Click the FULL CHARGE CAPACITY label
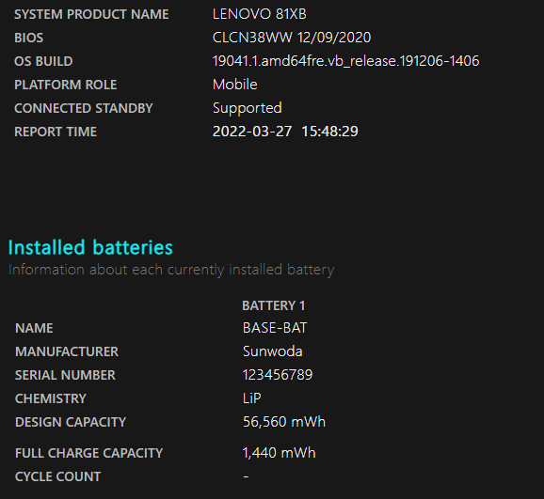This screenshot has height=499, width=544. tap(88, 453)
